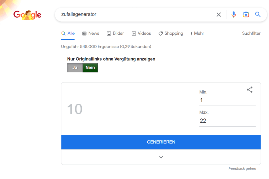Click the Google doodle logo
Image resolution: width=269 pixels, height=179 pixels.
click(27, 14)
